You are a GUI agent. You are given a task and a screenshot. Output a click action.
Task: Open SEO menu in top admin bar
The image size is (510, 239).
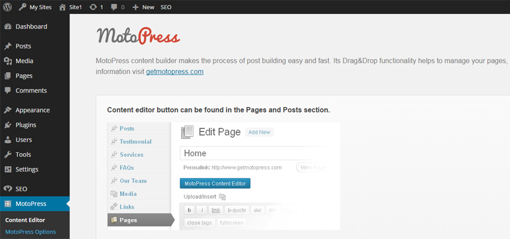point(166,7)
